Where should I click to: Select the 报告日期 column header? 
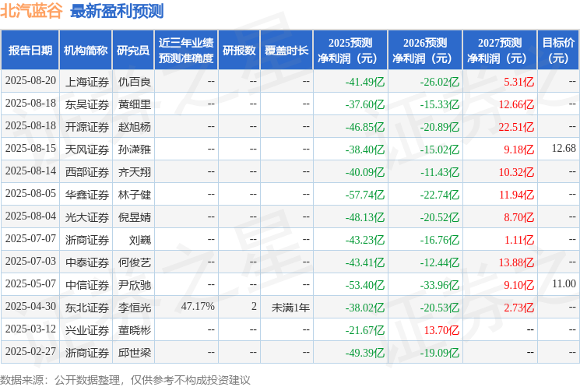click(x=30, y=51)
